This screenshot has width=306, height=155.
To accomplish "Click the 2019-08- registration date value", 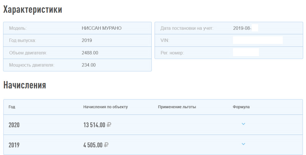I will [x=242, y=28].
